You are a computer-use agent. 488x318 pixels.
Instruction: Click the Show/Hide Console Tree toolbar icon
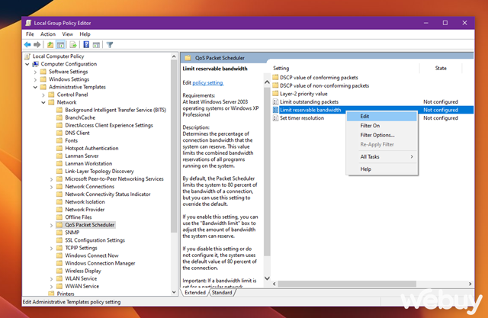[x=62, y=45]
